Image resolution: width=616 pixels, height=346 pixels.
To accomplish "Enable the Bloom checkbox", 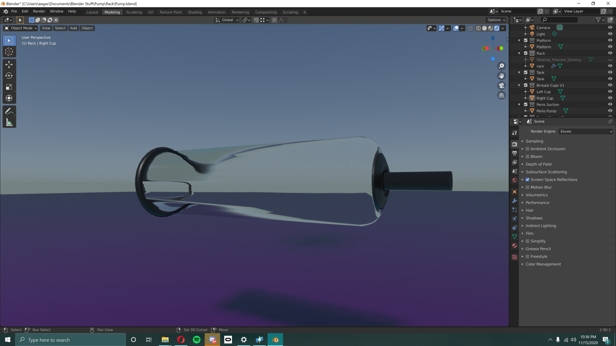I will pos(527,157).
